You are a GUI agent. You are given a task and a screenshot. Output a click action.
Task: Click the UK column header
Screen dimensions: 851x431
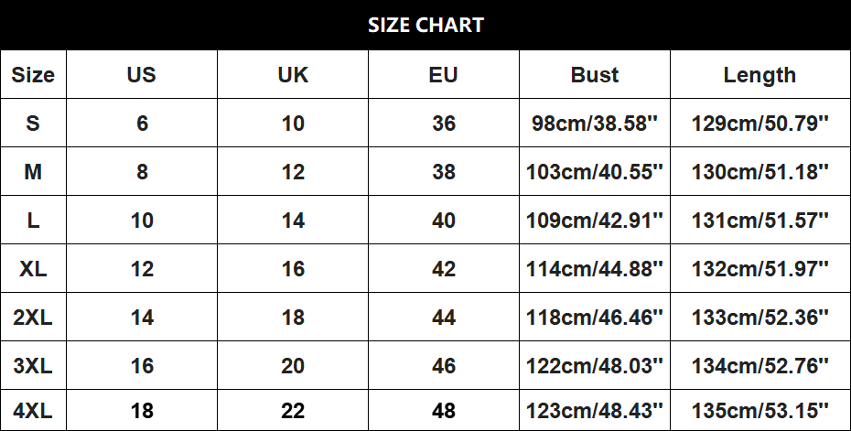[293, 75]
